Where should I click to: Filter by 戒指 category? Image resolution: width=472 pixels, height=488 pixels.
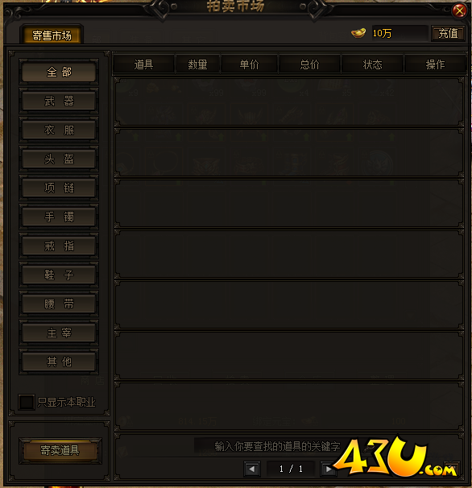click(59, 246)
